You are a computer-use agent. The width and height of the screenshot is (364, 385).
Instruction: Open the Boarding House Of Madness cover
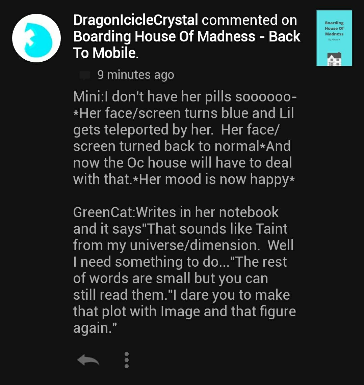click(x=334, y=38)
